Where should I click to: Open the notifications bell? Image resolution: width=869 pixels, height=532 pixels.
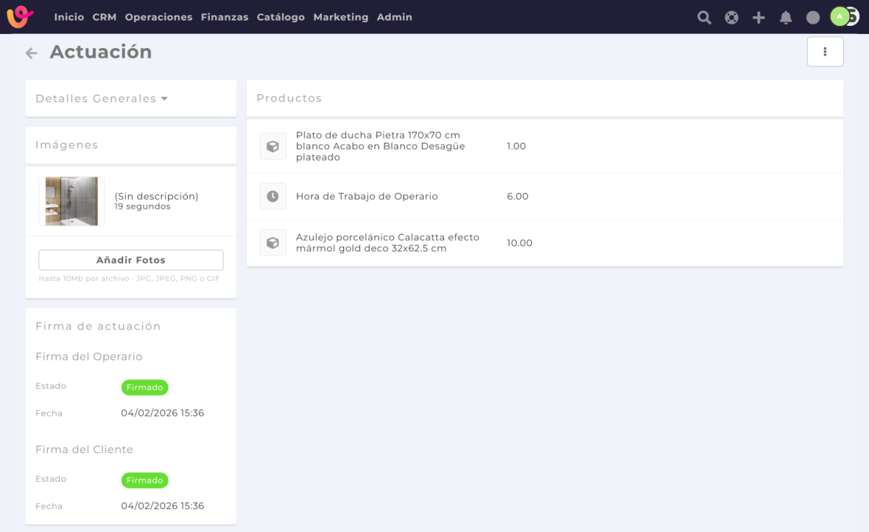[786, 18]
